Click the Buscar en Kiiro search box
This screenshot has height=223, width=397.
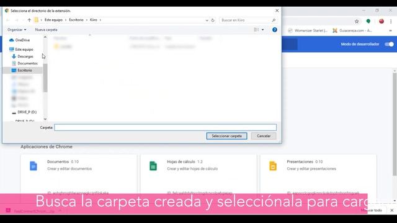(248, 20)
